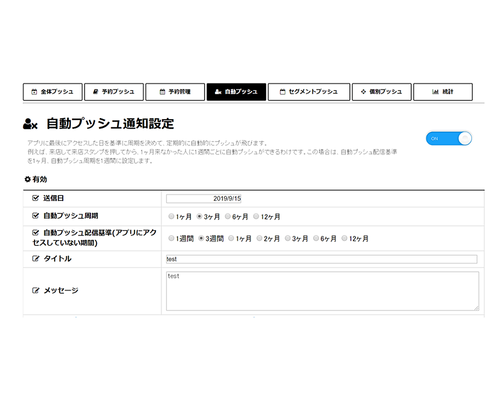Click the メッセージ text area containing test

[x=321, y=290]
